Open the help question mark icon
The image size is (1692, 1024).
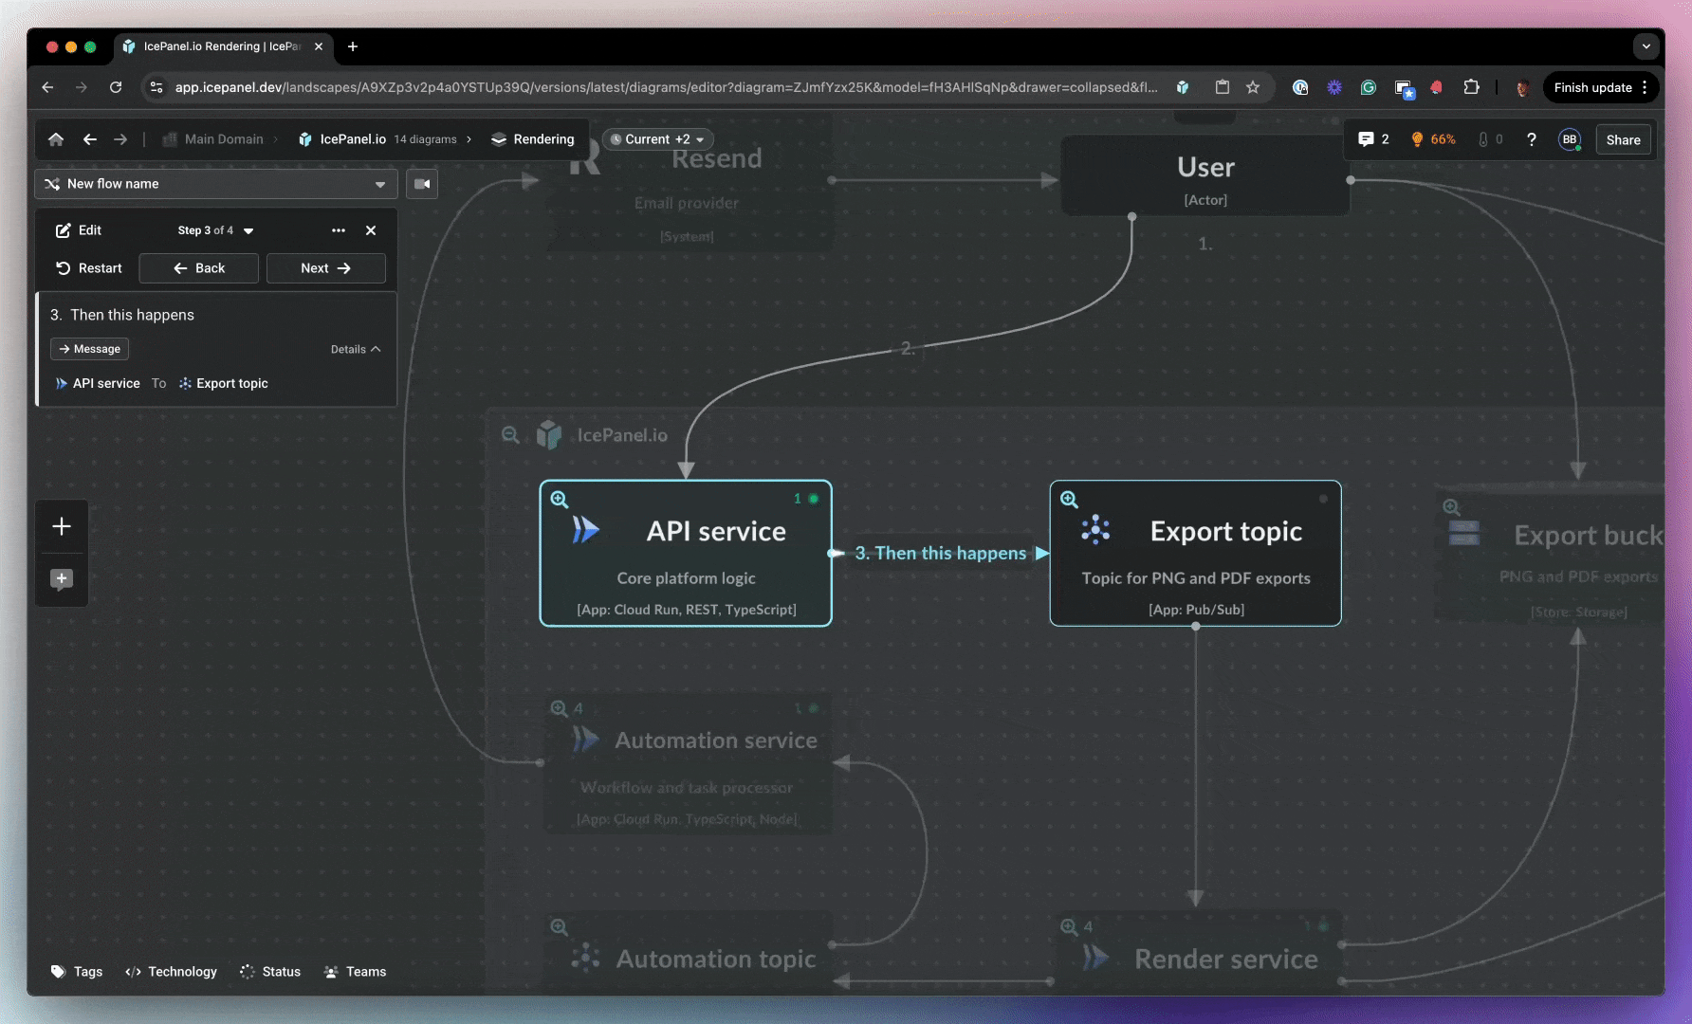(1531, 139)
